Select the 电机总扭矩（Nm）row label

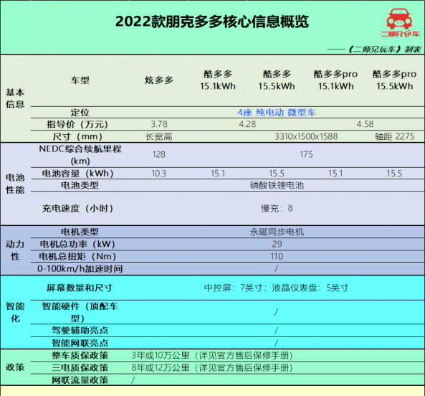[77, 256]
